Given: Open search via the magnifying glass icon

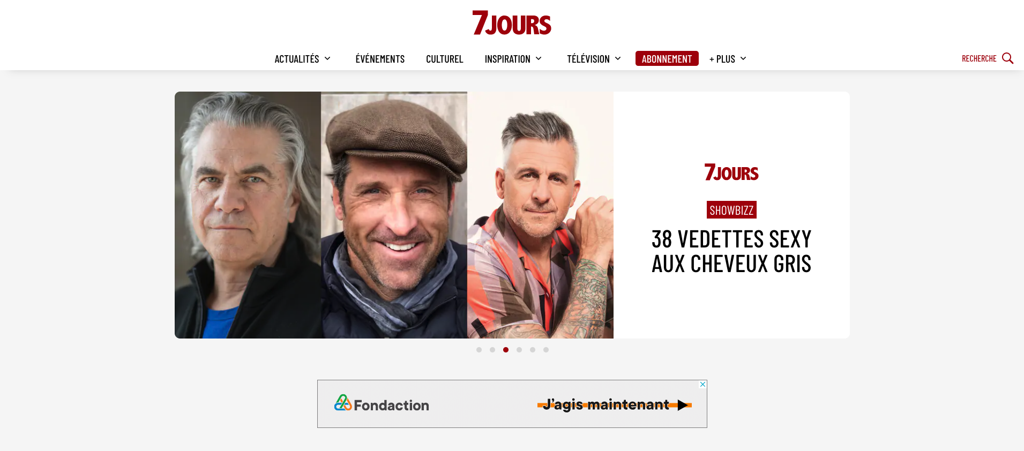Looking at the screenshot, I should point(1007,58).
